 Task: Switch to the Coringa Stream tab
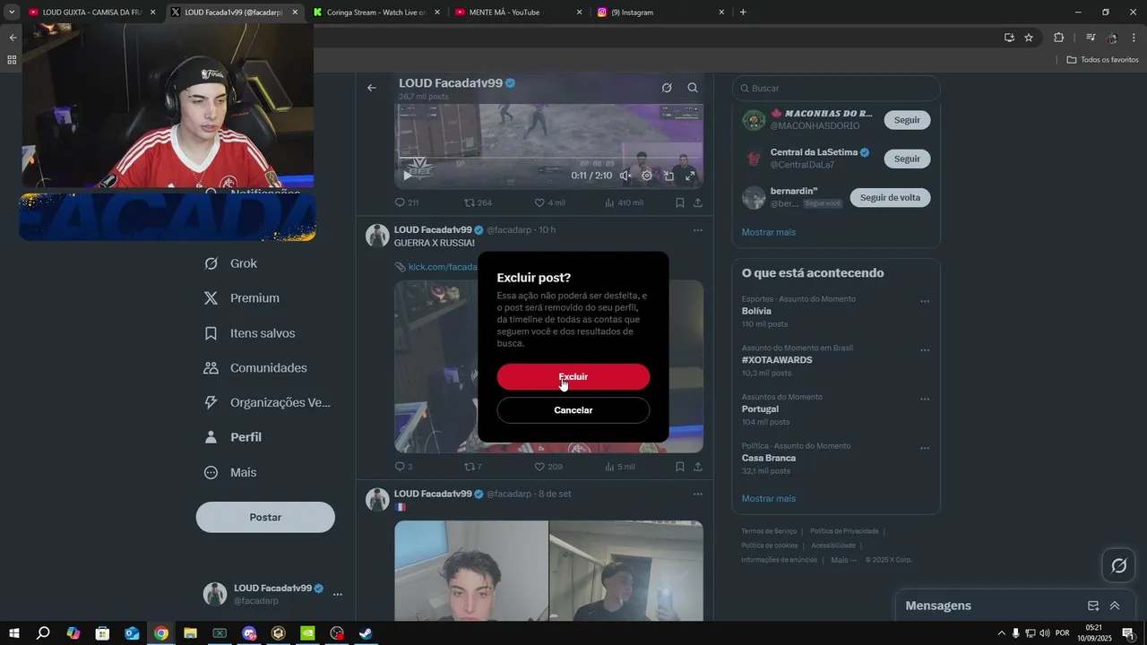click(x=376, y=13)
